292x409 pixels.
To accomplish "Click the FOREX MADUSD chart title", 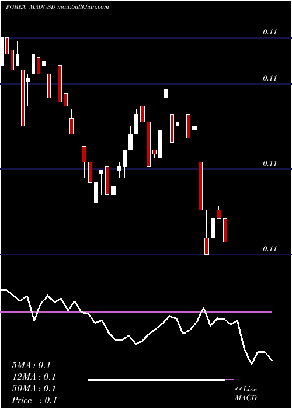I will click(x=31, y=7).
